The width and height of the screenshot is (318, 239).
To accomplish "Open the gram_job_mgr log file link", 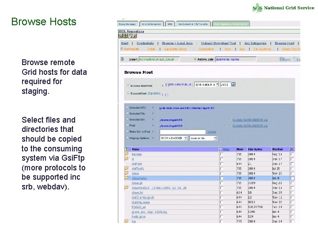I will pos(149,212).
